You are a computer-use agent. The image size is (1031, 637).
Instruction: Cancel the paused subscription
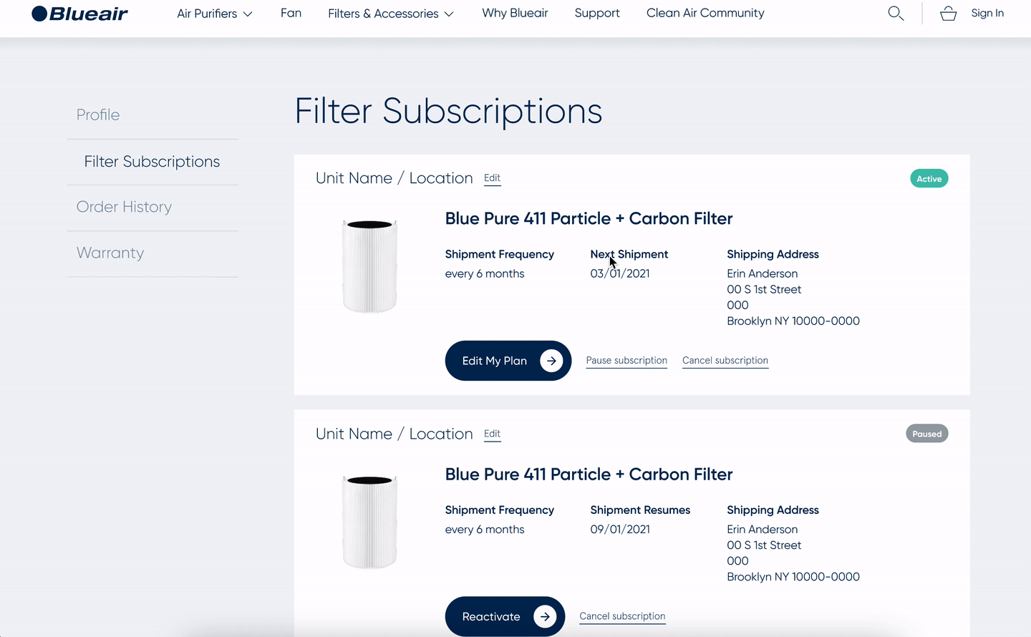(x=622, y=616)
